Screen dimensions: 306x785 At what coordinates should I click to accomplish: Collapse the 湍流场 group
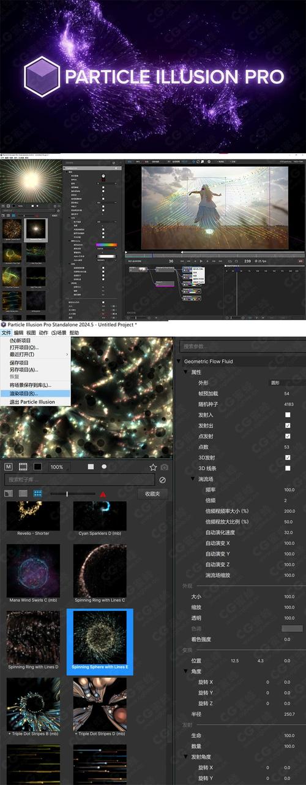click(x=193, y=479)
